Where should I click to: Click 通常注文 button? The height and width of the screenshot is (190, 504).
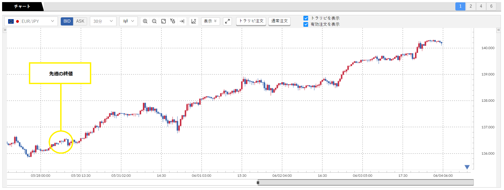(279, 21)
